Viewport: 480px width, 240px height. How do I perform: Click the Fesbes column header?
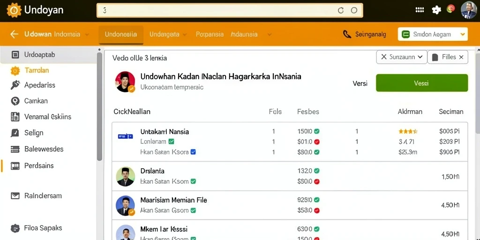tap(308, 112)
